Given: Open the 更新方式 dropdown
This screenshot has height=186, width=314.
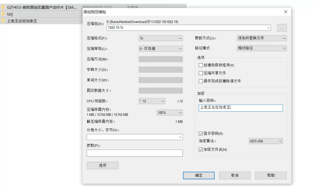Looking at the screenshot, I should click(261, 38).
